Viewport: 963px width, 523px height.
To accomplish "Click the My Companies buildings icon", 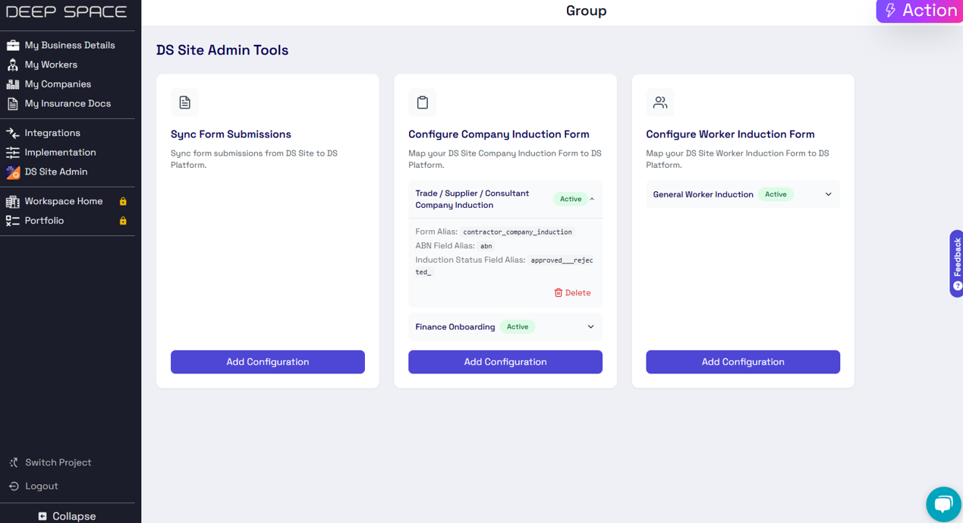I will (x=13, y=84).
